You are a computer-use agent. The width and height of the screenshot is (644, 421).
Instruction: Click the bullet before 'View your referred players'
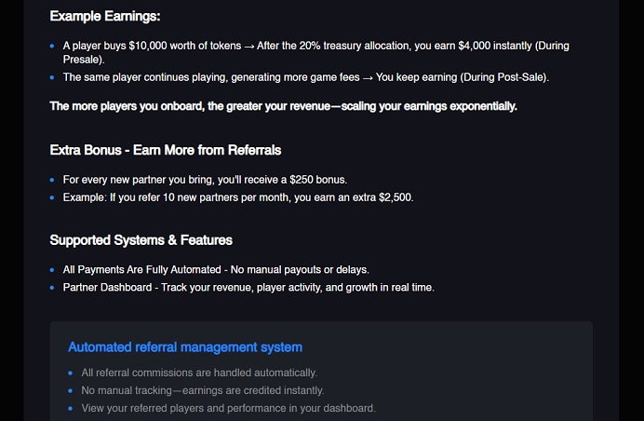(x=70, y=408)
